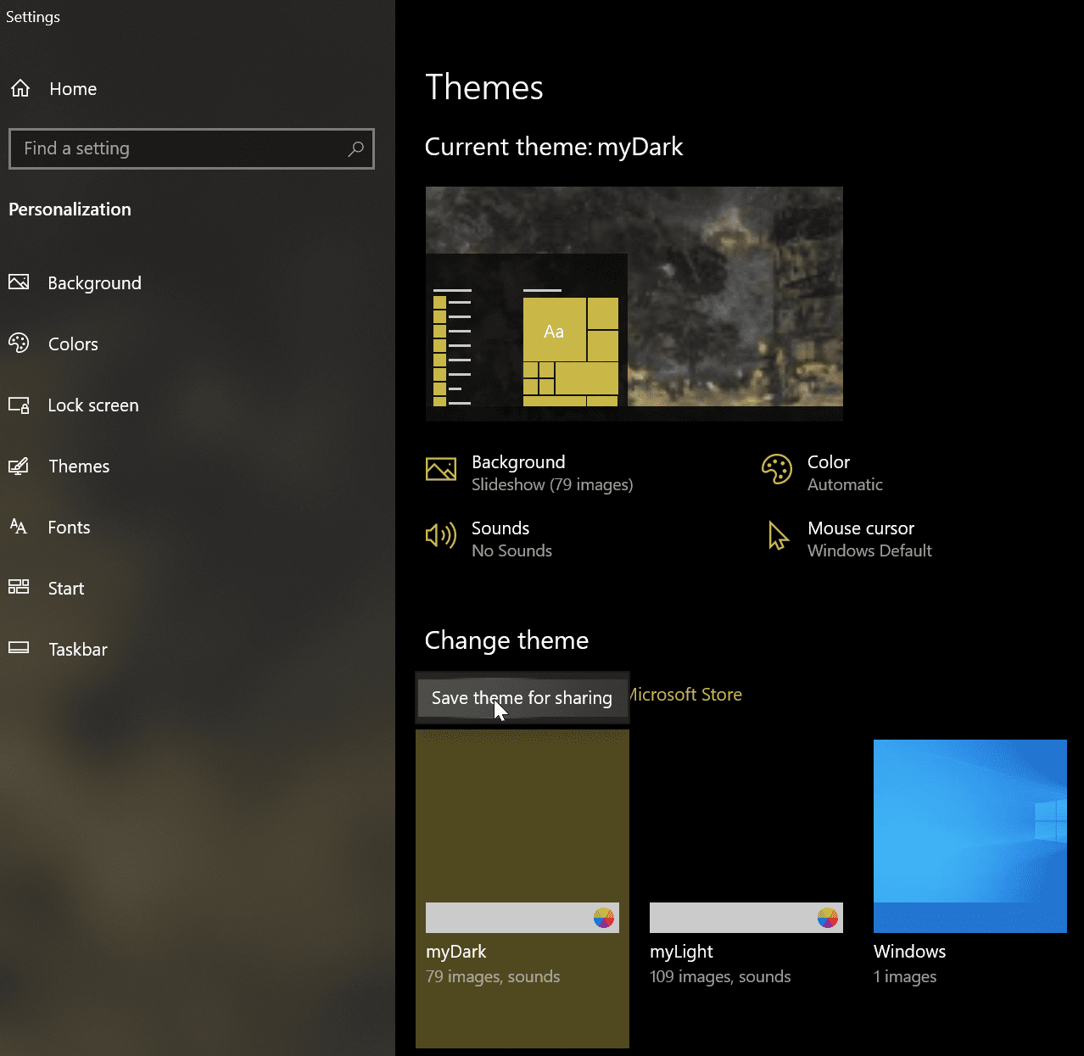Click the Background picture icon in sidebar
The image size is (1084, 1056).
[x=19, y=282]
